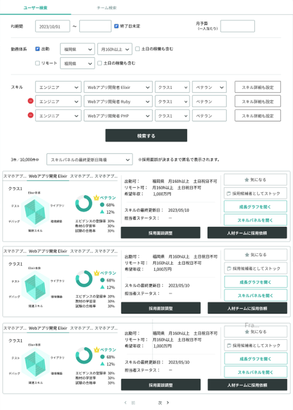Uncheck the 終了日未定 checkbox
Screen dimensions: 293x410
pos(116,26)
